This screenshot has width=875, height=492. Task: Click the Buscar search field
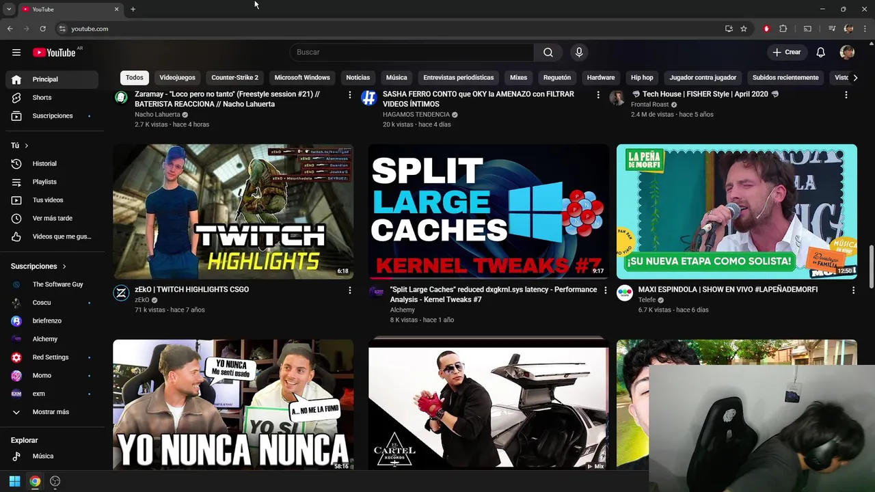click(412, 53)
